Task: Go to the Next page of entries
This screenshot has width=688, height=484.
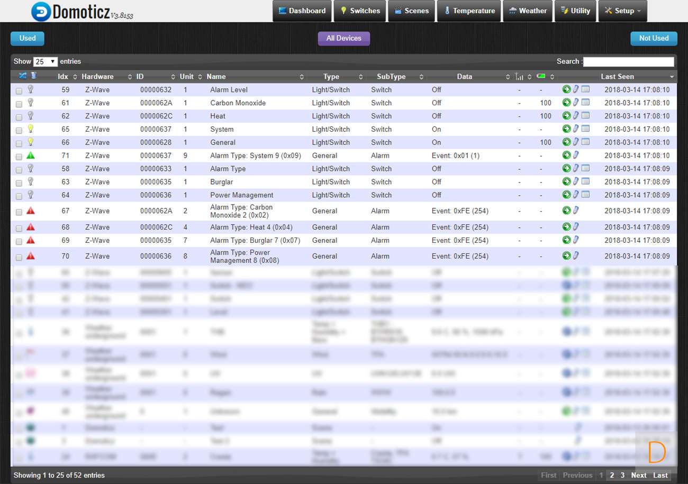Action: pos(638,475)
